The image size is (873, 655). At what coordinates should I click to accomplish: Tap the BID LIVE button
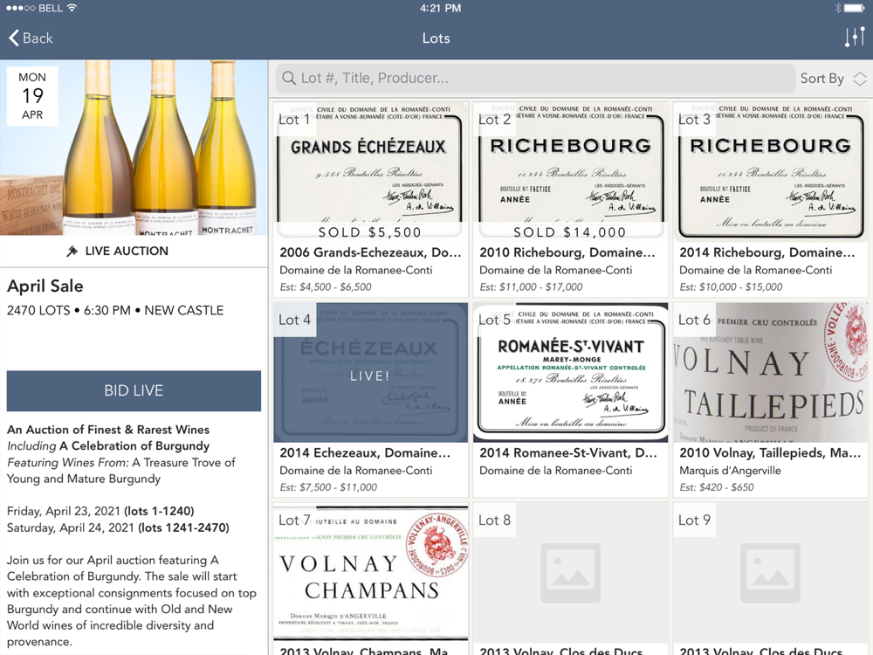[x=134, y=390]
